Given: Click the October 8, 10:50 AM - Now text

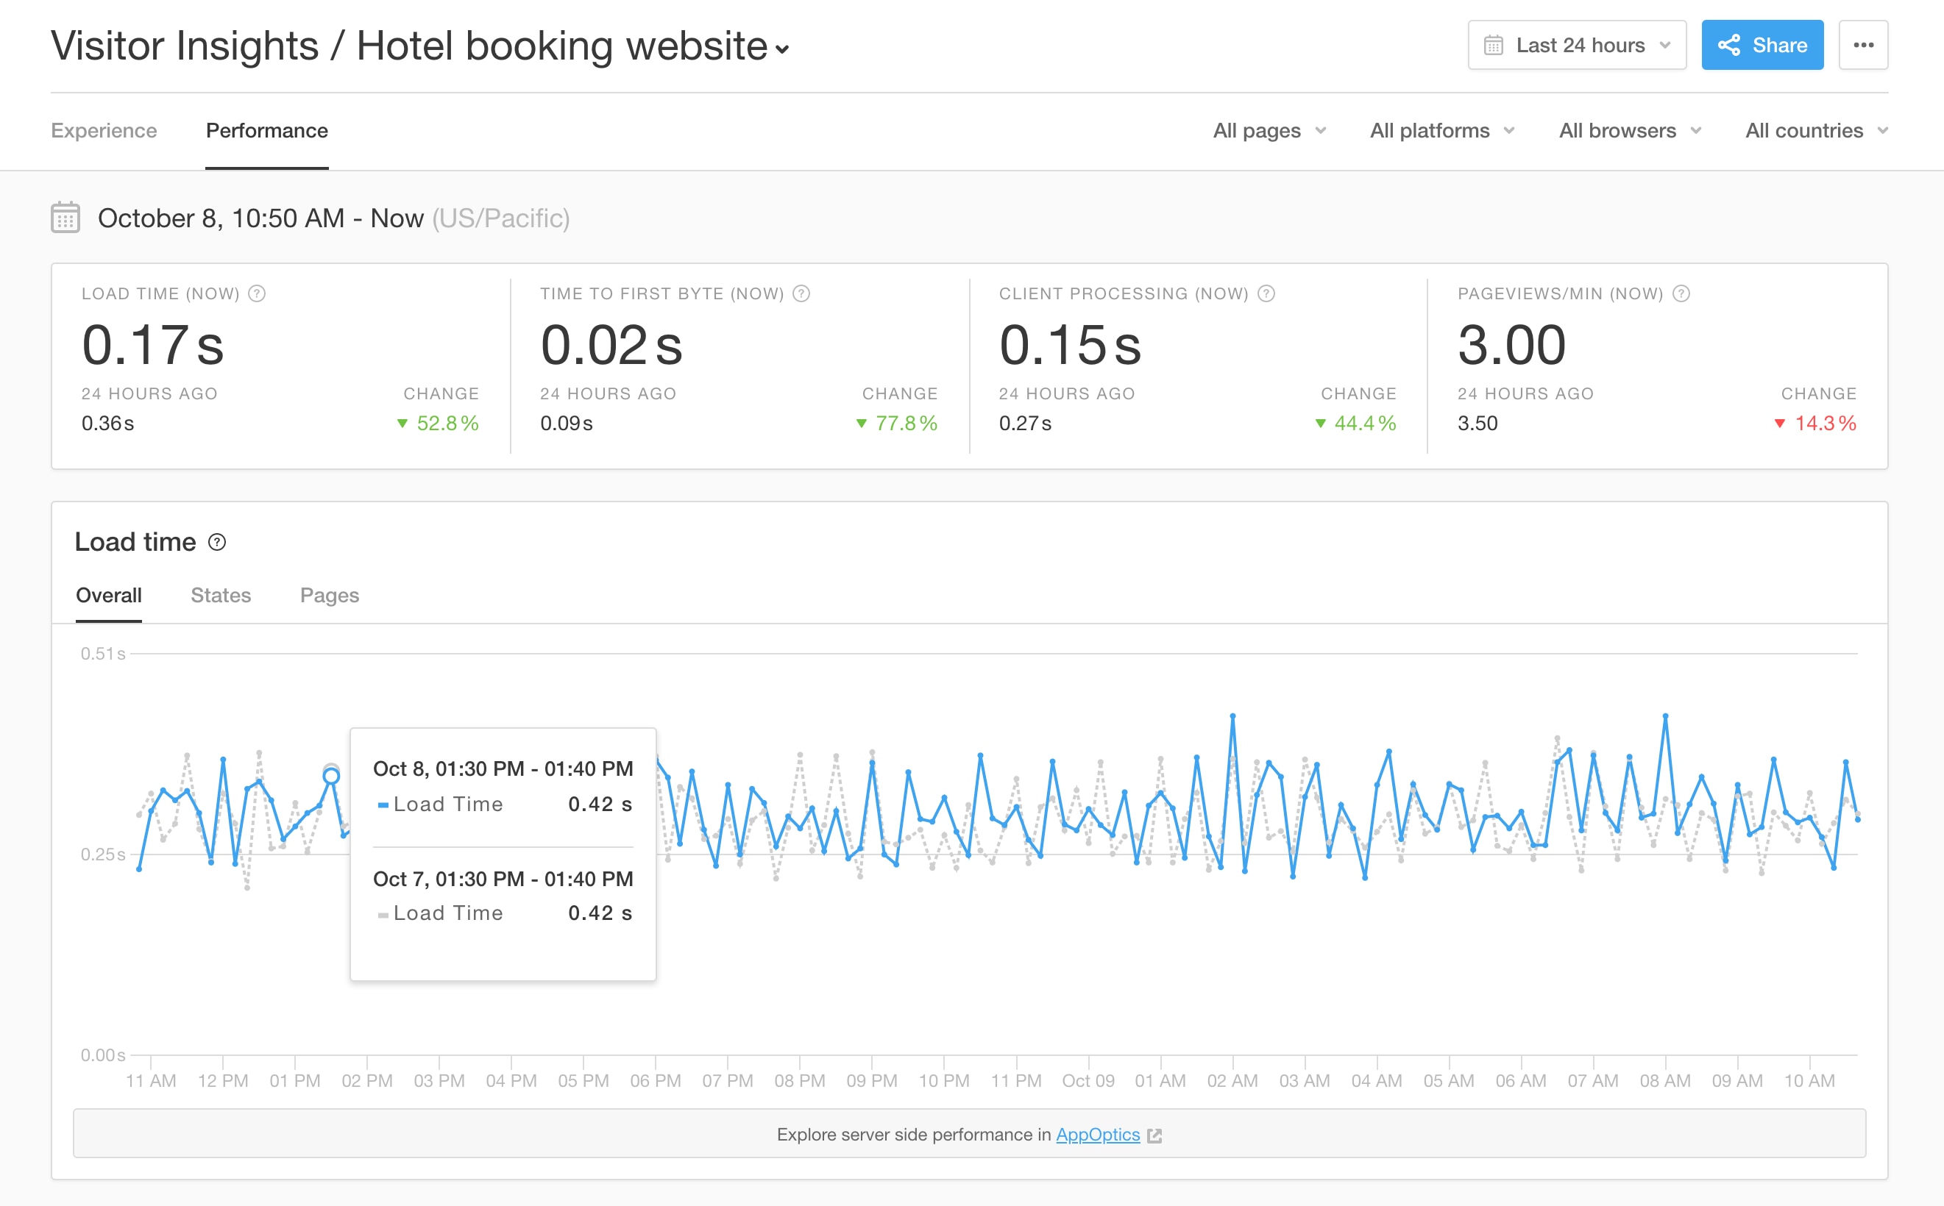Looking at the screenshot, I should pos(260,218).
